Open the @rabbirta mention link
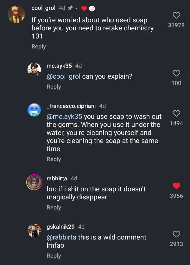The height and width of the screenshot is (265, 190). 61,237
